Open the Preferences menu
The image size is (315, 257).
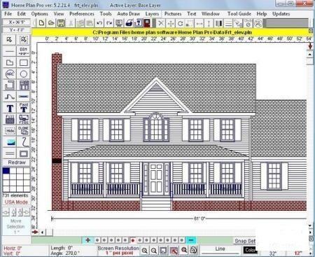click(x=82, y=14)
